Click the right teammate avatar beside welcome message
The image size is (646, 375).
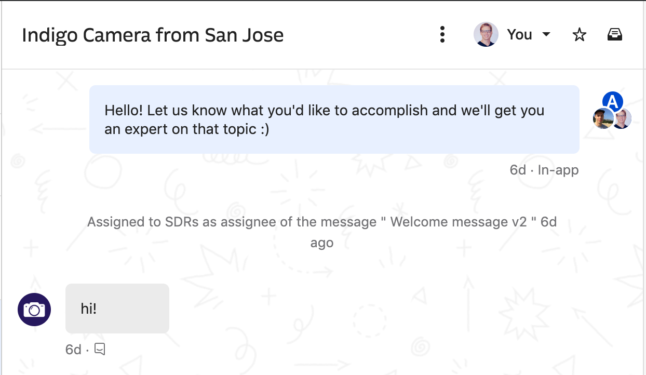click(622, 119)
